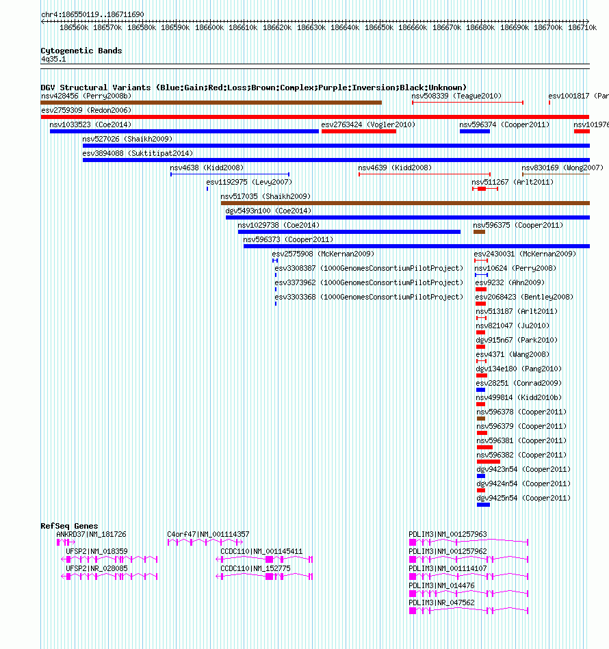Select nsv527026 (Shaikh2009) label
609x649 pixels.
pos(127,139)
